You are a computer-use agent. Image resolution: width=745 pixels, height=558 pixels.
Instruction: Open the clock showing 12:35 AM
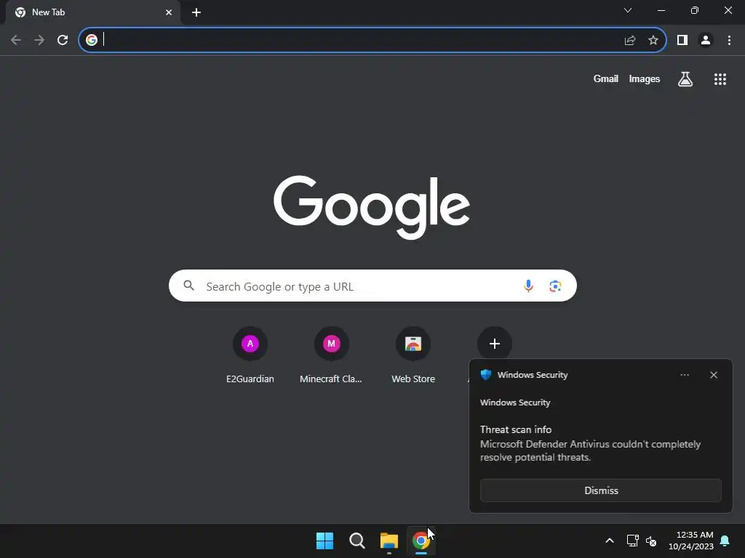coord(691,541)
